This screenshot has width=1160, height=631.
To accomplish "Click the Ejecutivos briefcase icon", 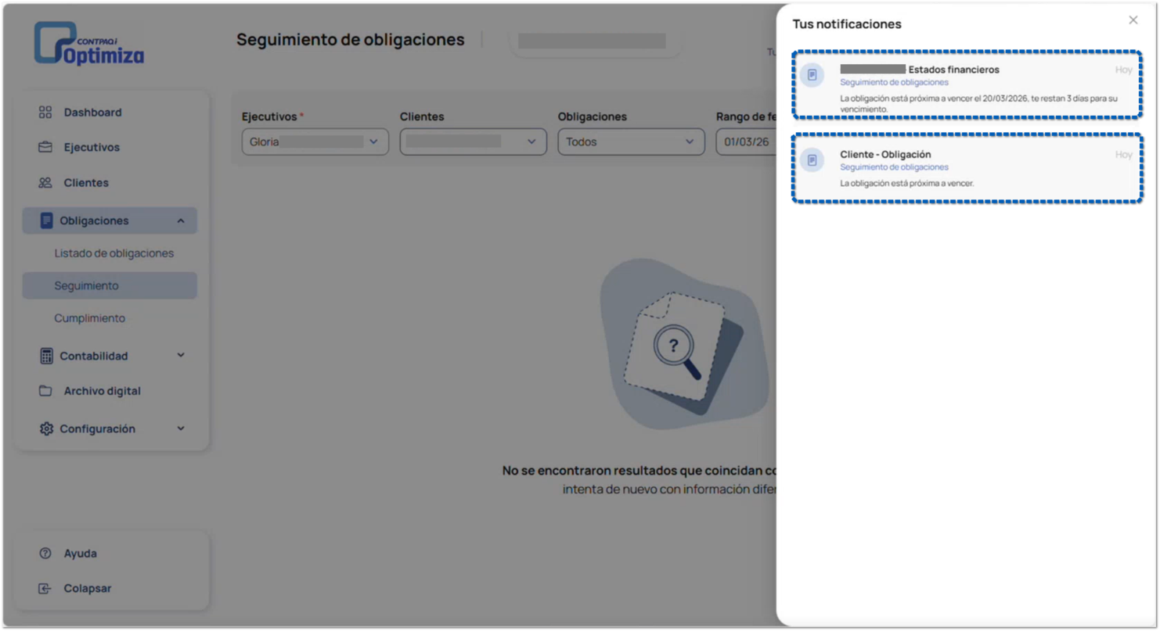I will click(45, 147).
